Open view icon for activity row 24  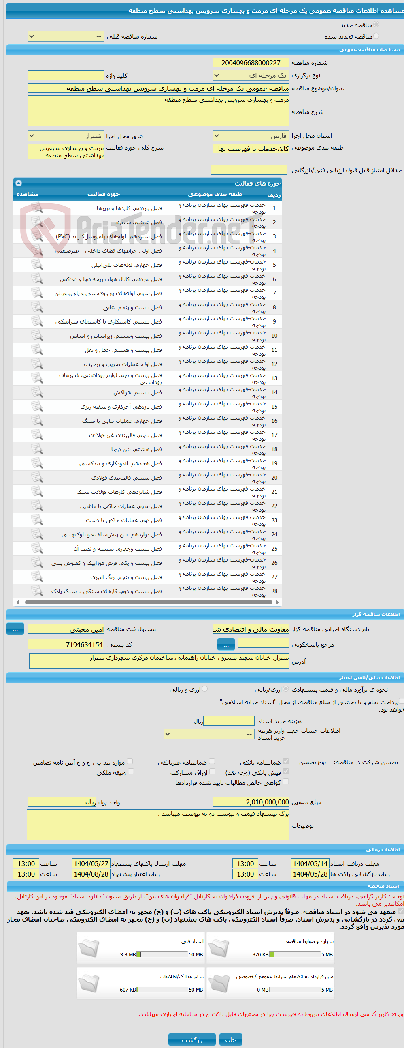tap(37, 535)
